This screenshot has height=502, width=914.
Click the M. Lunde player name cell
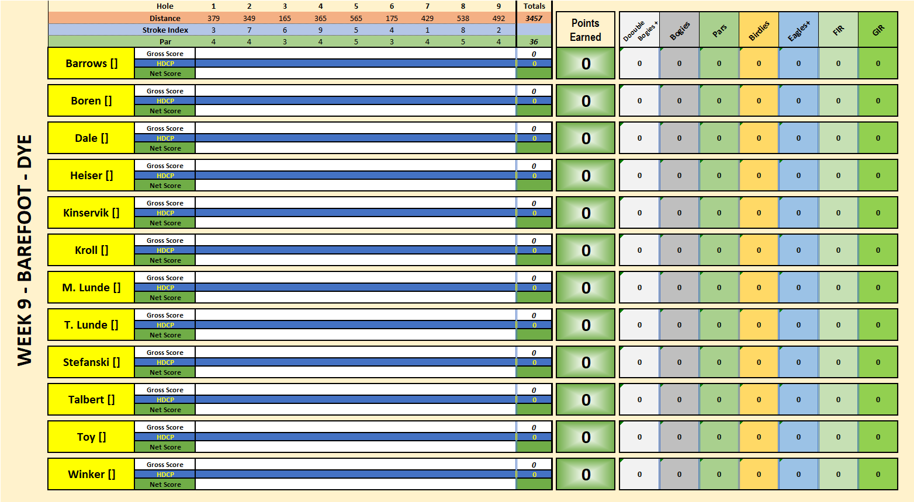91,288
